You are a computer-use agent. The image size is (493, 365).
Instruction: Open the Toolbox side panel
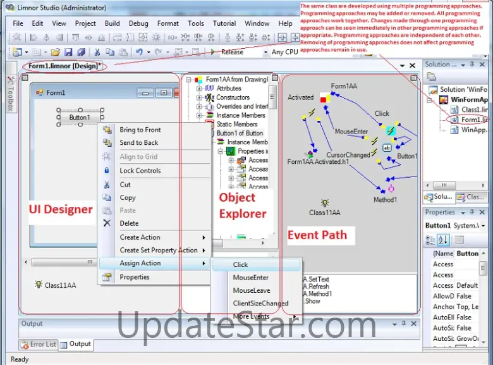11,94
